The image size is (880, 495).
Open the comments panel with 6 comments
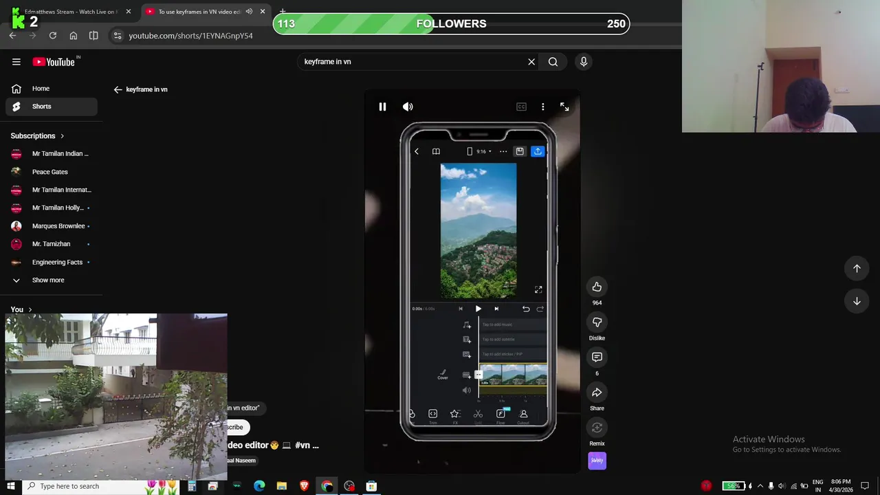[x=597, y=357]
